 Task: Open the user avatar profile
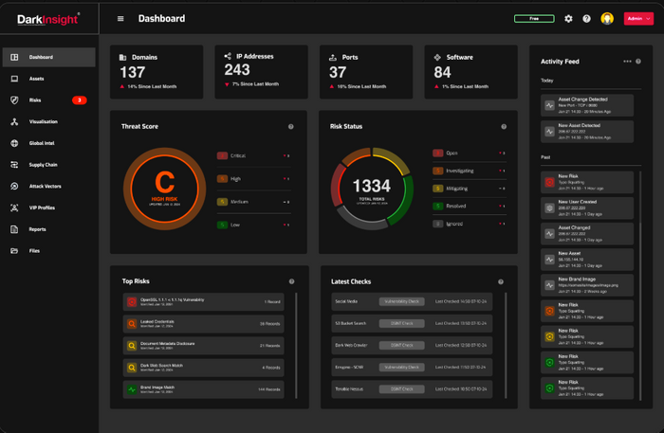coord(607,19)
